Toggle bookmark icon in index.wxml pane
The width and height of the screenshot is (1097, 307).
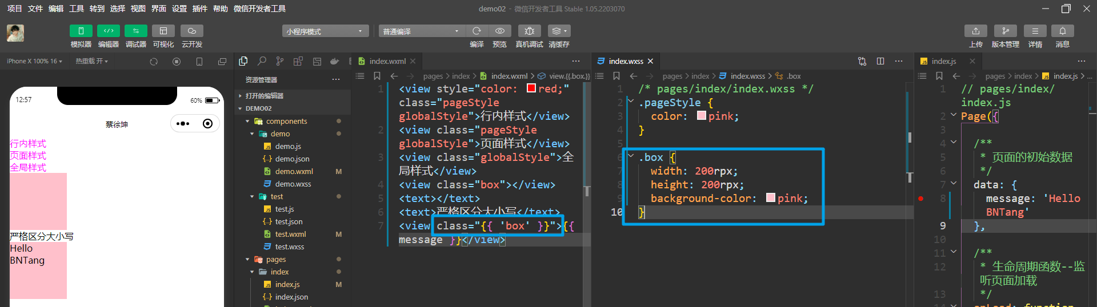pyautogui.click(x=377, y=76)
